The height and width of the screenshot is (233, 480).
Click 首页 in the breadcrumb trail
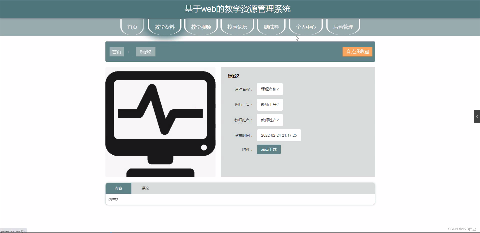[116, 52]
